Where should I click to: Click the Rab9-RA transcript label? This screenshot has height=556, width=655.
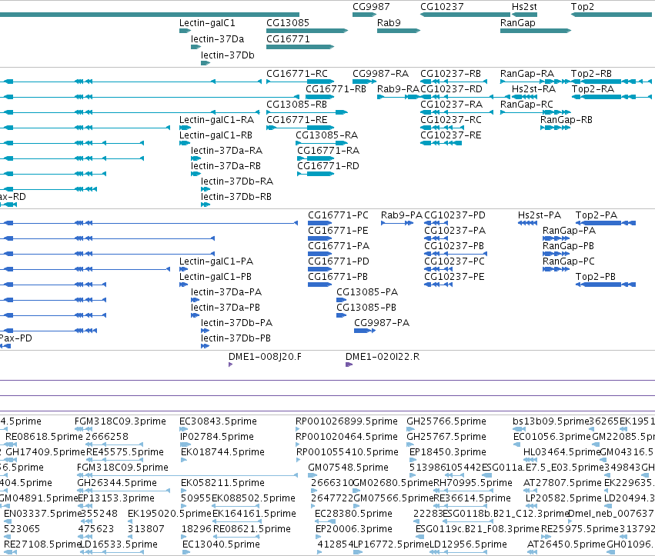398,89
